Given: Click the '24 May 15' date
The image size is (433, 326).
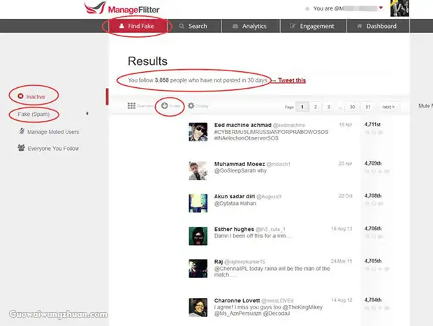Looking at the screenshot, I should click(x=342, y=261).
